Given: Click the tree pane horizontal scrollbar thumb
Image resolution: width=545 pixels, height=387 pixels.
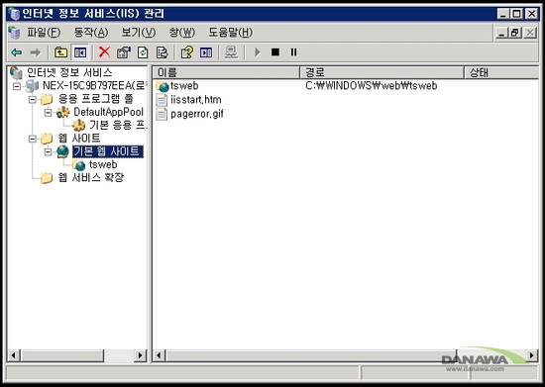Looking at the screenshot, I should [62, 355].
